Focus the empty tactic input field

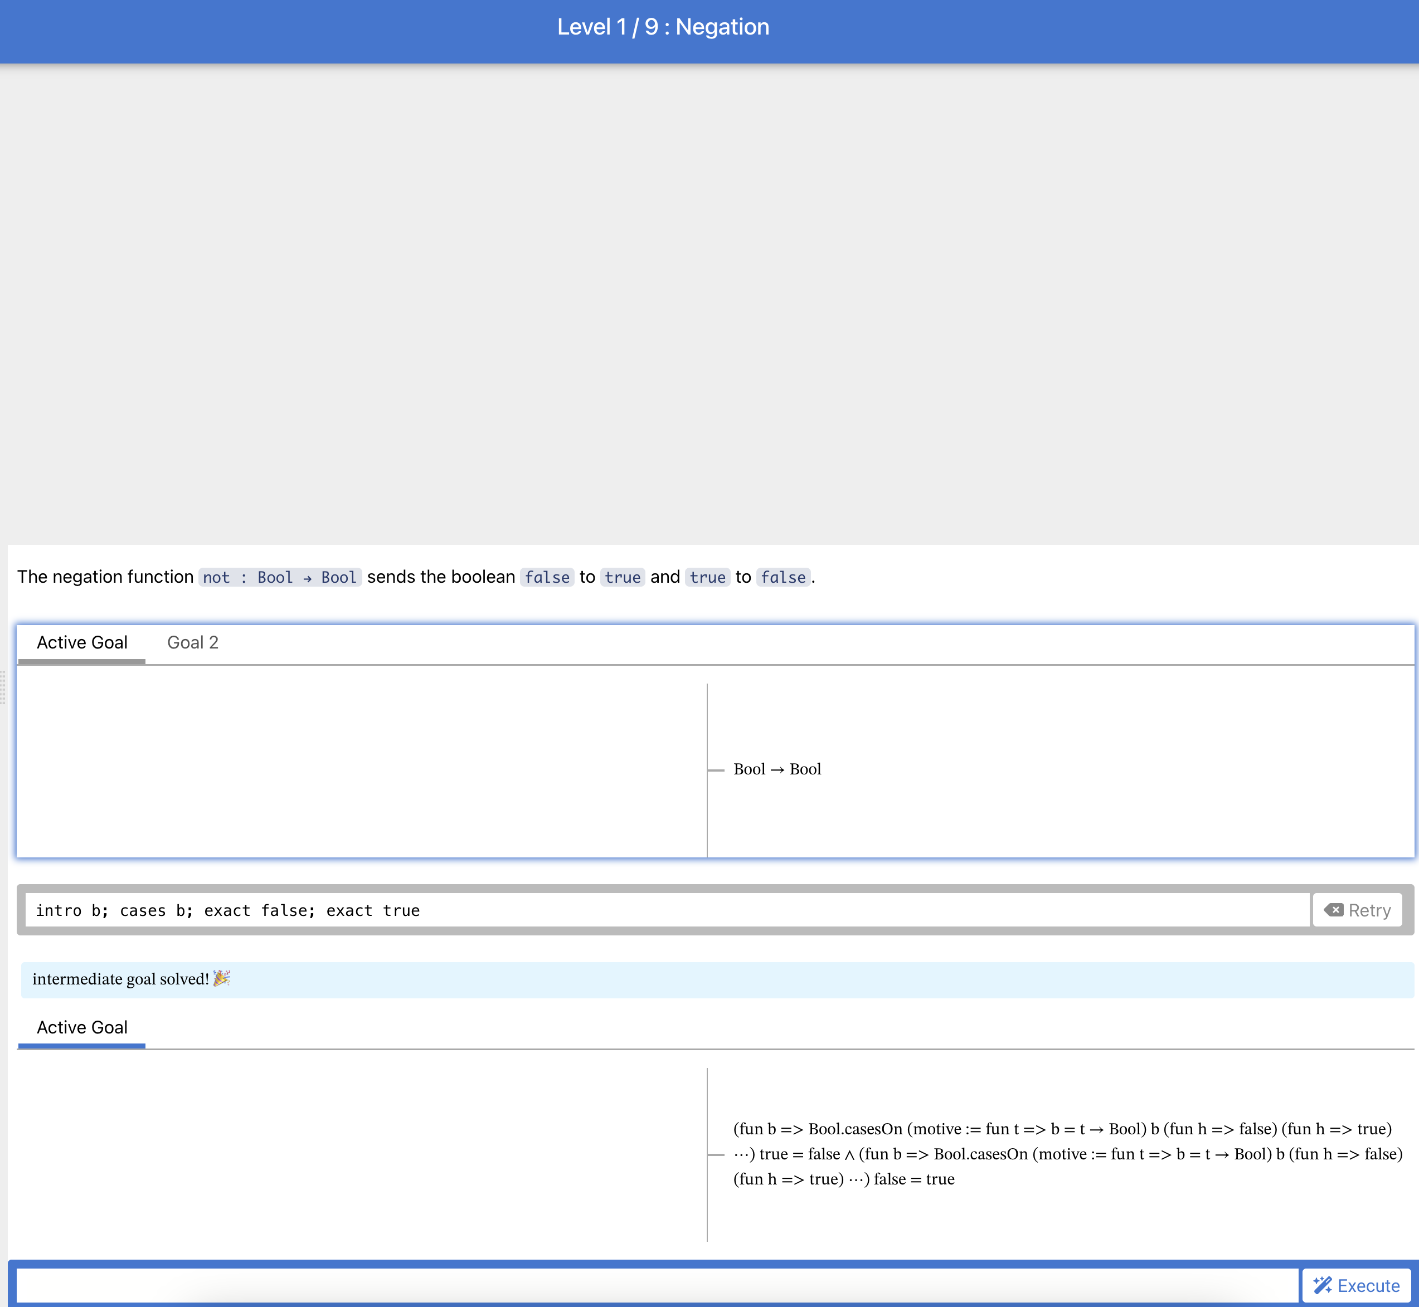(657, 1285)
